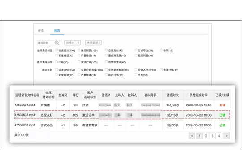242x168 pixels.
Task: Click the 10分20秒 duration cell
Action: click(x=173, y=105)
